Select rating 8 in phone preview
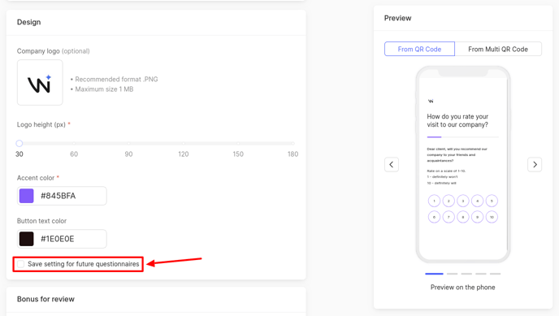This screenshot has height=316, width=559. (463, 217)
